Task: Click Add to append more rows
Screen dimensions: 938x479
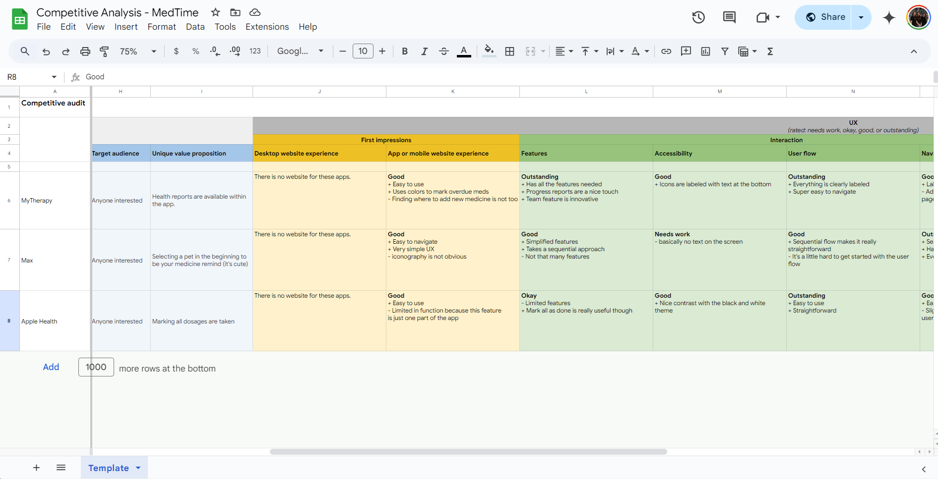Action: pyautogui.click(x=51, y=367)
